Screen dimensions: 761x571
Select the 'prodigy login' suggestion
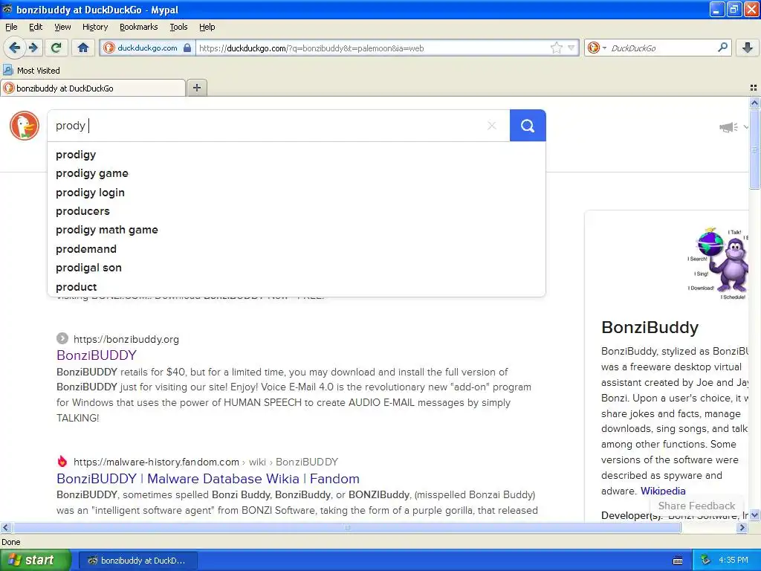point(296,193)
